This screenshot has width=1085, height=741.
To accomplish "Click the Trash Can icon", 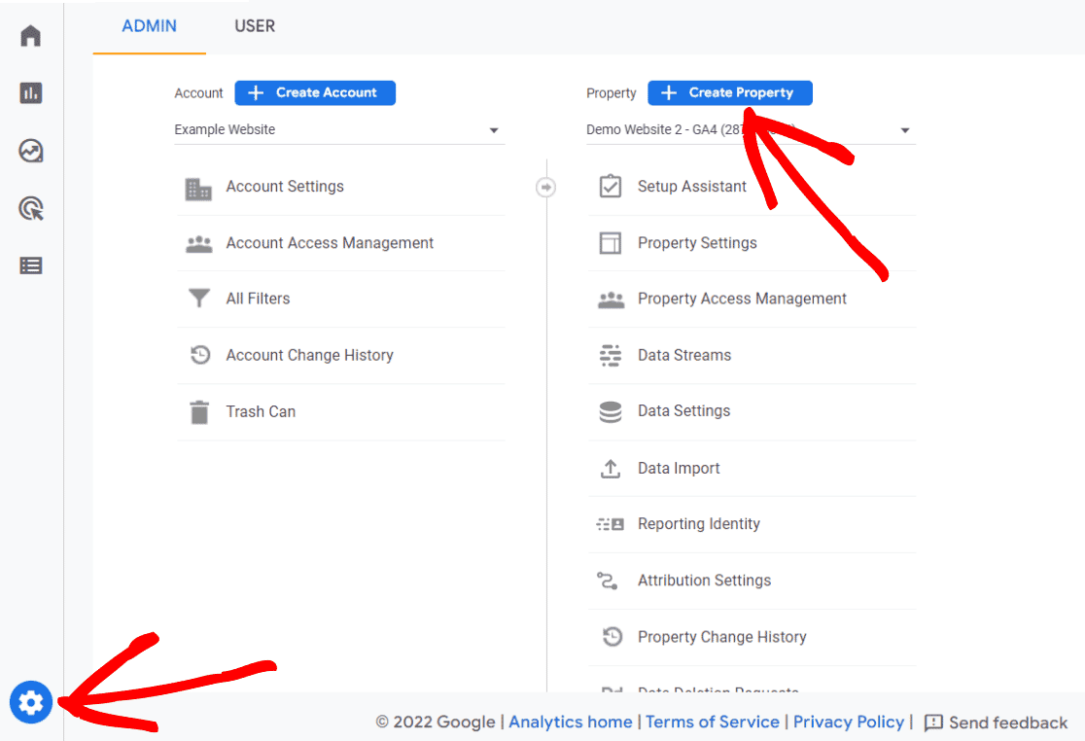I will coord(199,412).
